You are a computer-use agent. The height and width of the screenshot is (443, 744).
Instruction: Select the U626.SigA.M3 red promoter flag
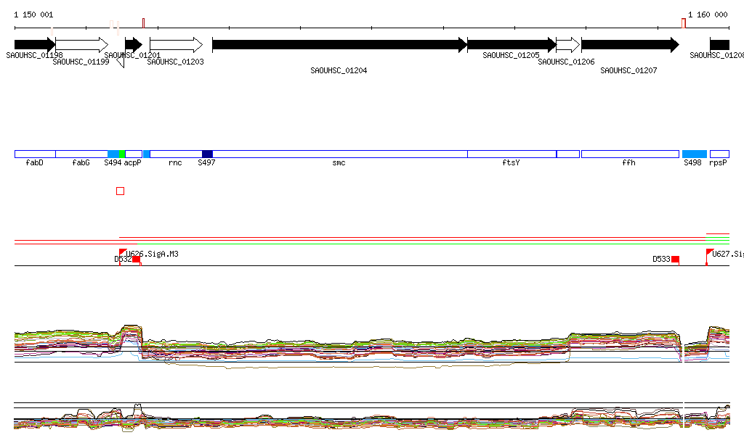pyautogui.click(x=122, y=252)
